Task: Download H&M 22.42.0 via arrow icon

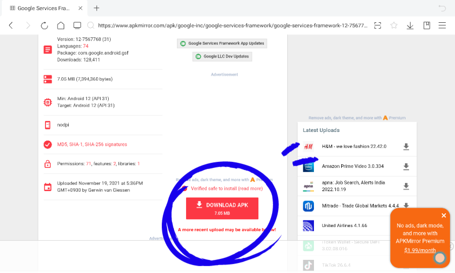Action: click(406, 147)
